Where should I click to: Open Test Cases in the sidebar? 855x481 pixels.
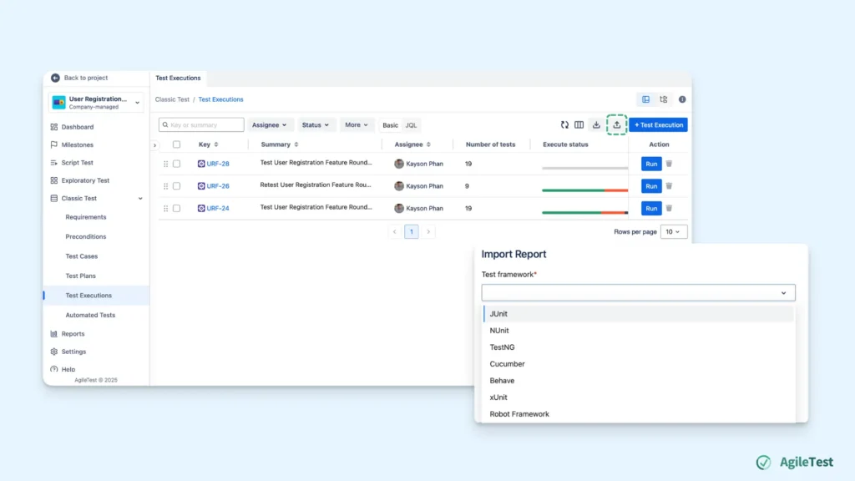(x=81, y=256)
